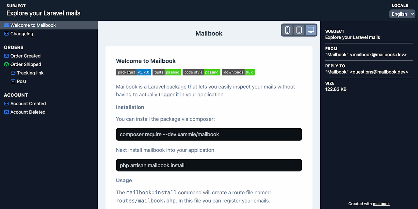Open the English locale dropdown
Viewport: 418px width, 209px height.
402,14
